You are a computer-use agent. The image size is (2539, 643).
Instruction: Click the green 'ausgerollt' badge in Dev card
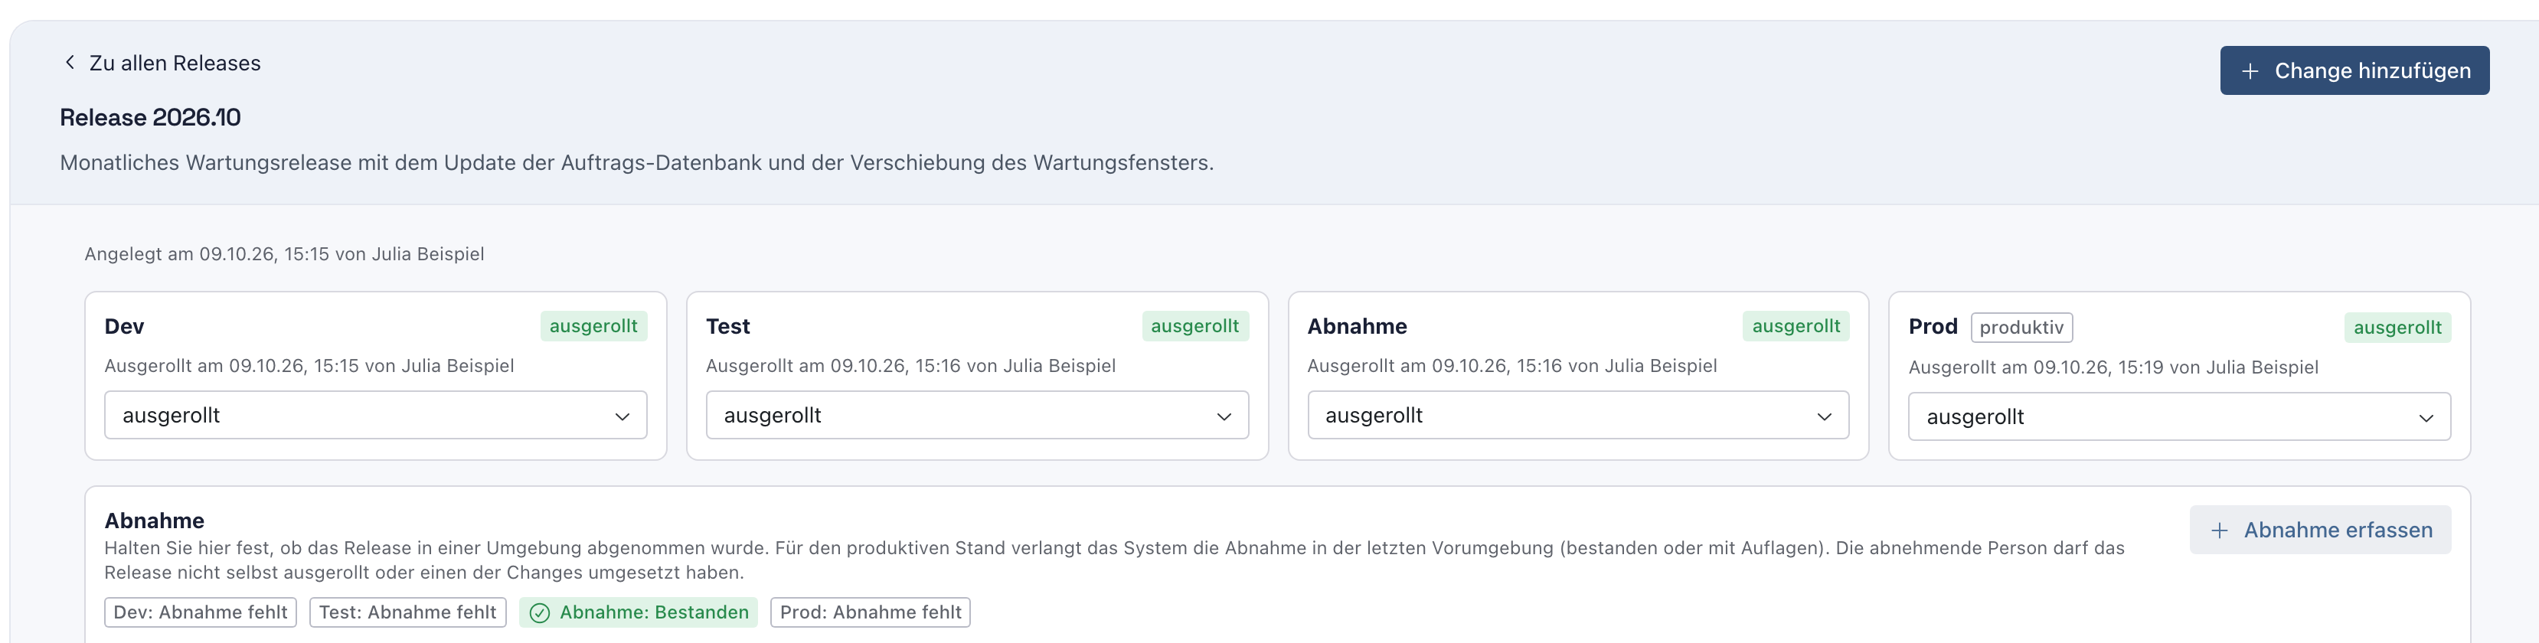point(593,326)
